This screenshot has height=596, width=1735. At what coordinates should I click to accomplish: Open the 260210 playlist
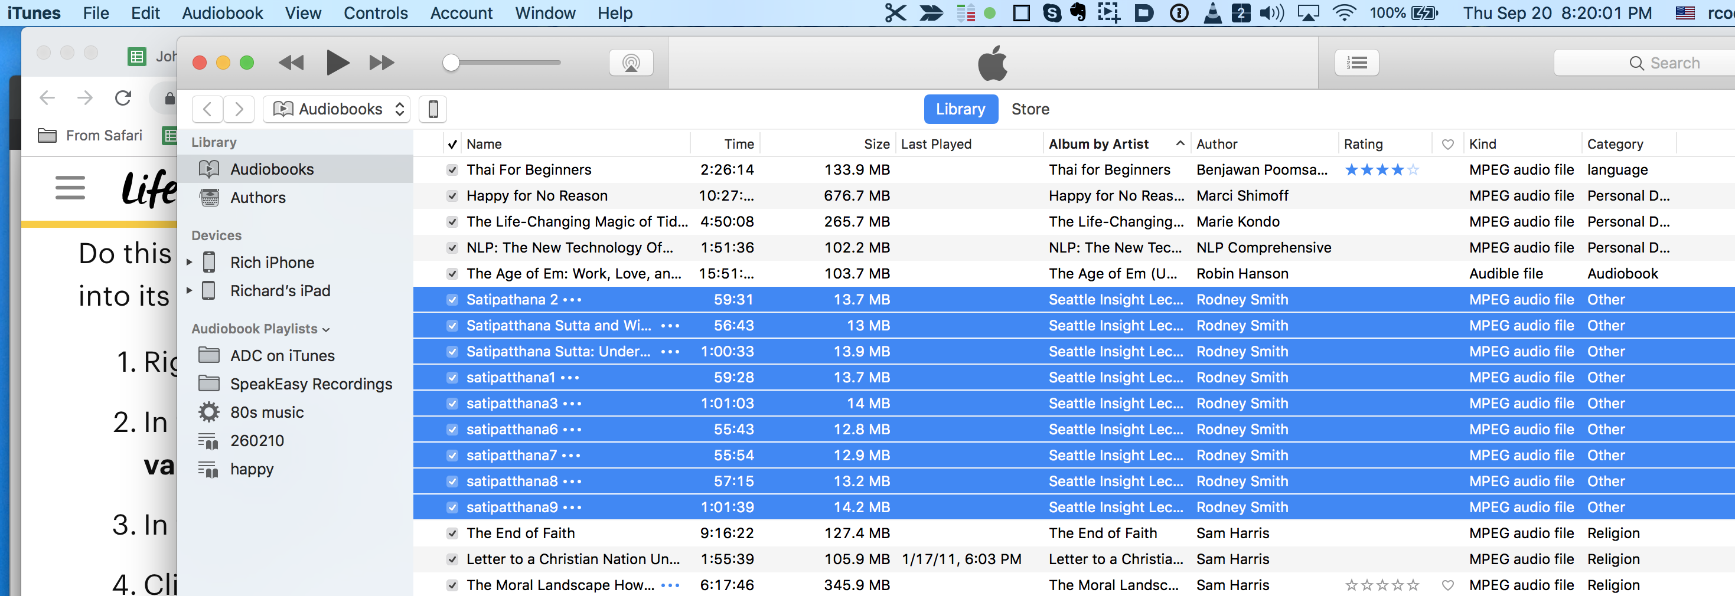[295, 441]
